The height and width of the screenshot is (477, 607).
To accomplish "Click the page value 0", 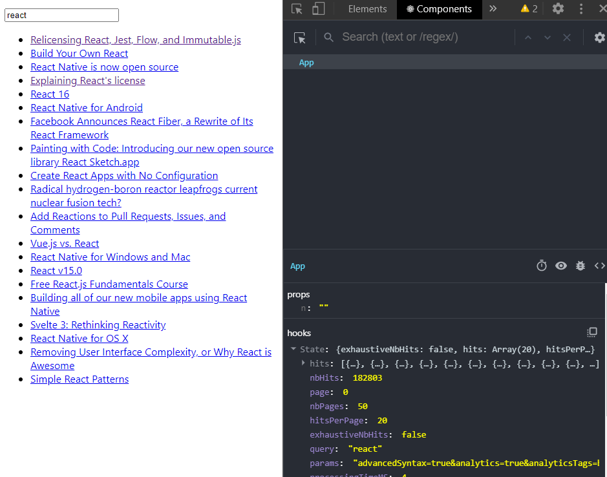I will tap(345, 392).
